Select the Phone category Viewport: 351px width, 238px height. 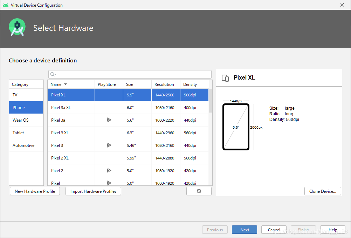click(26, 108)
